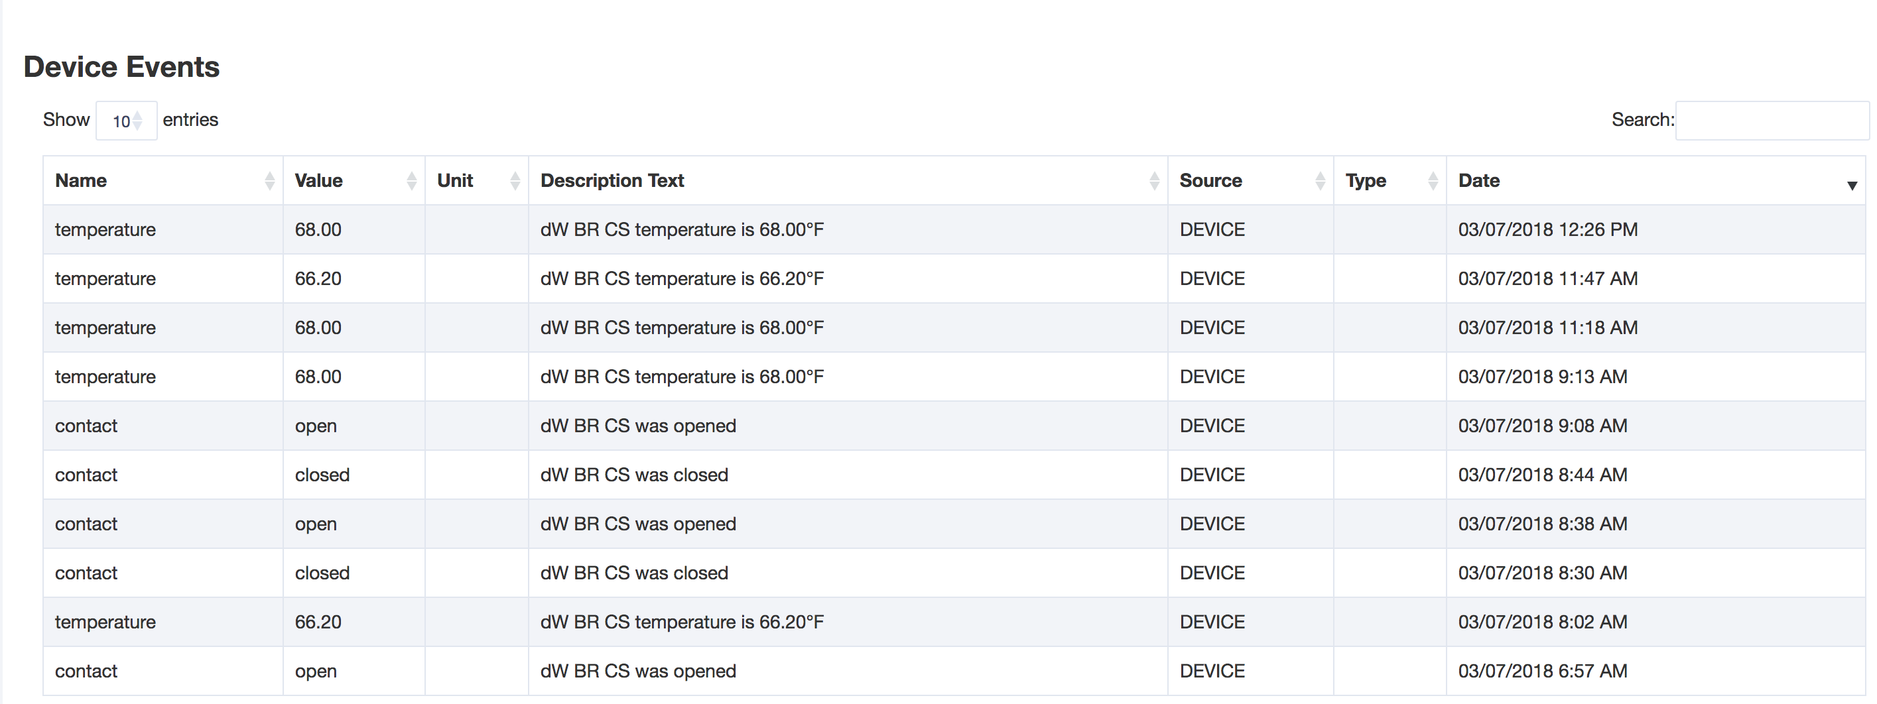The width and height of the screenshot is (1877, 704).
Task: Select the 12:26 PM temperature row
Action: pos(954,229)
